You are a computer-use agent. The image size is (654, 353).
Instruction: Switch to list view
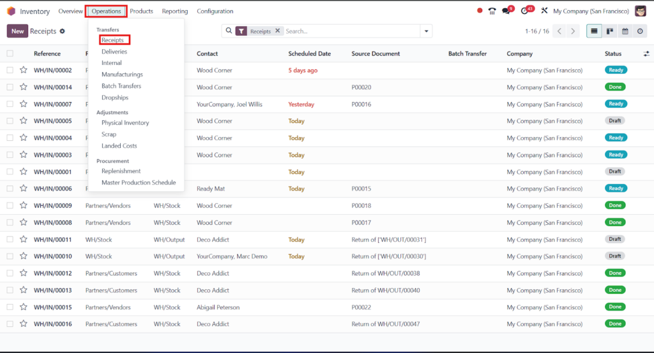coord(594,31)
